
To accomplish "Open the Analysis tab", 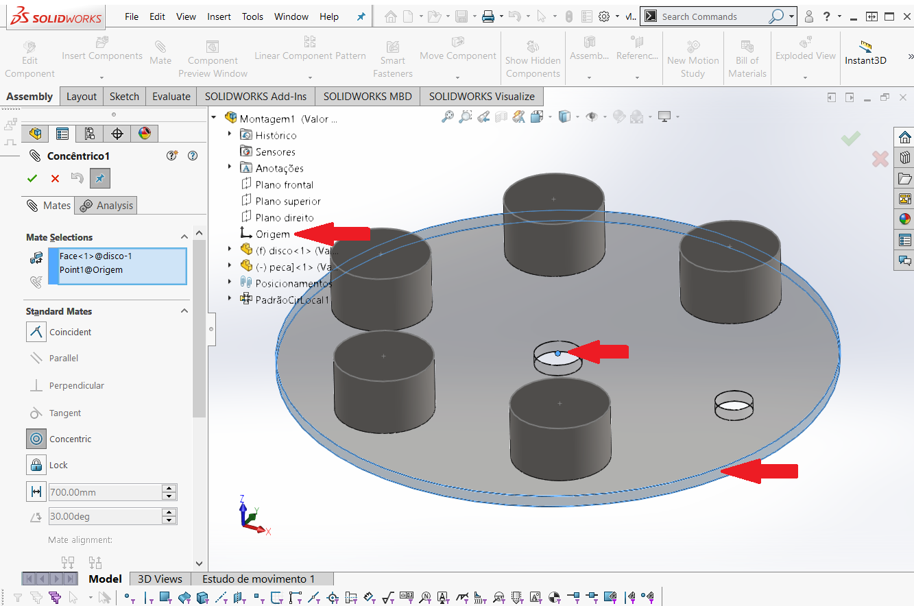I will pyautogui.click(x=106, y=205).
